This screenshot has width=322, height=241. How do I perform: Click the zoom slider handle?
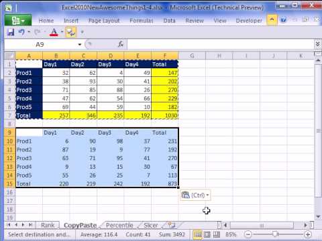275,234
